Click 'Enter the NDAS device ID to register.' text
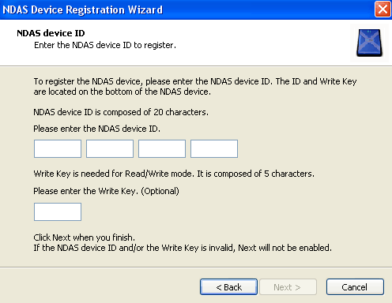Viewport: 392px width, 303px height. coord(105,45)
